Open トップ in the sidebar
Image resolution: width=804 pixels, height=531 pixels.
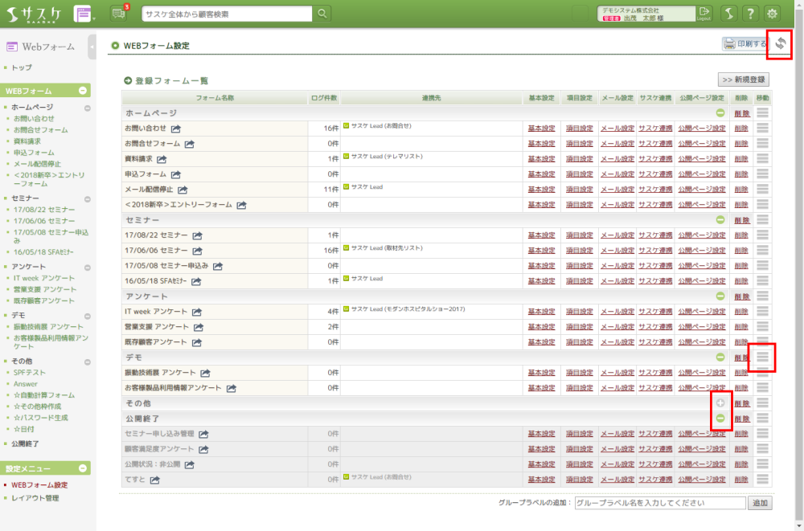(x=22, y=67)
